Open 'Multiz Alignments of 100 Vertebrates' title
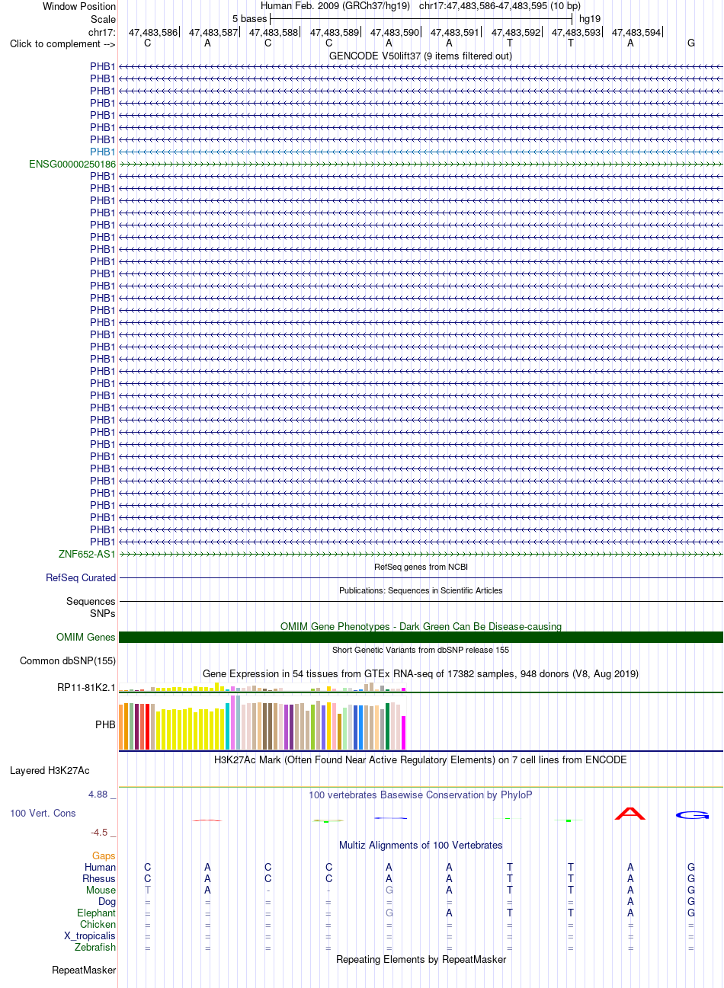The image size is (724, 988). point(421,845)
